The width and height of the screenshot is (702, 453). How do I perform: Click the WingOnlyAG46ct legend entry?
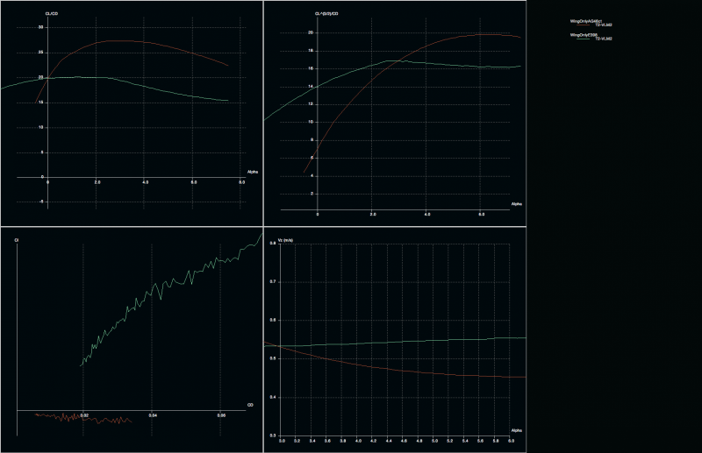(587, 20)
